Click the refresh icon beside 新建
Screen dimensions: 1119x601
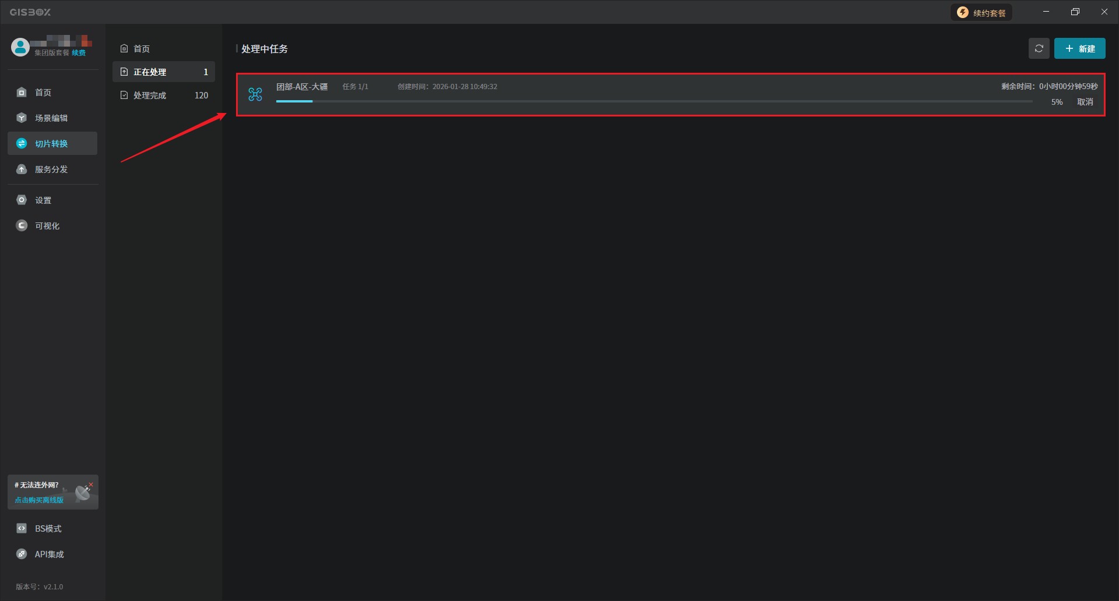[x=1039, y=49]
